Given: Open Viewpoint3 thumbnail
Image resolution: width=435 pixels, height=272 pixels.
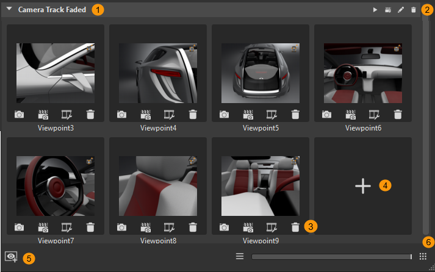Looking at the screenshot, I should [x=56, y=73].
